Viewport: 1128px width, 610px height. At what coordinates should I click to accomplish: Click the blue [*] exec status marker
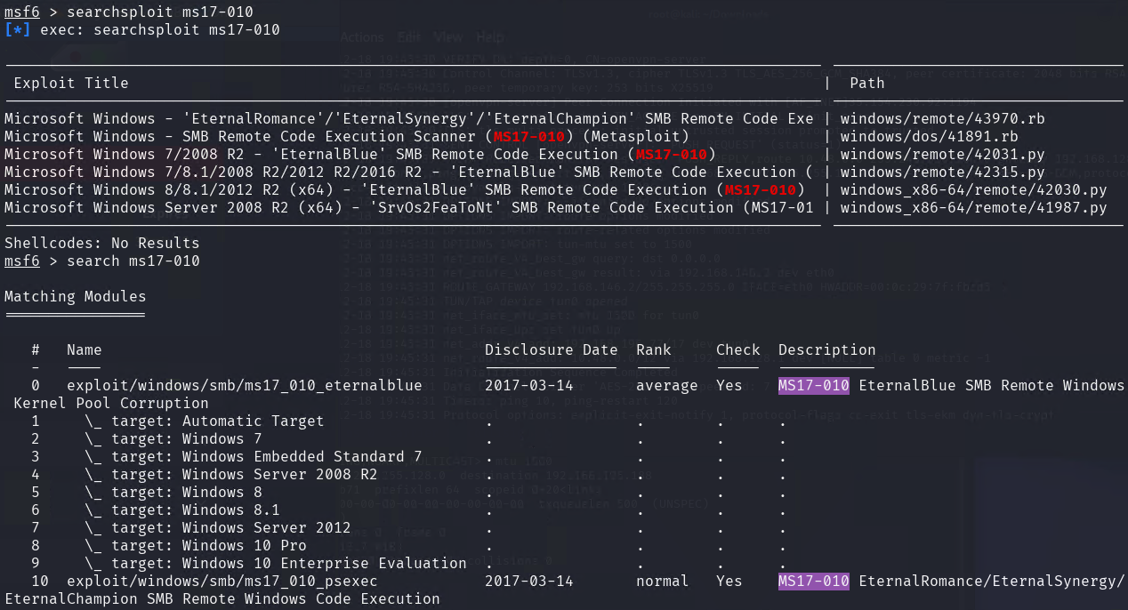(x=18, y=29)
